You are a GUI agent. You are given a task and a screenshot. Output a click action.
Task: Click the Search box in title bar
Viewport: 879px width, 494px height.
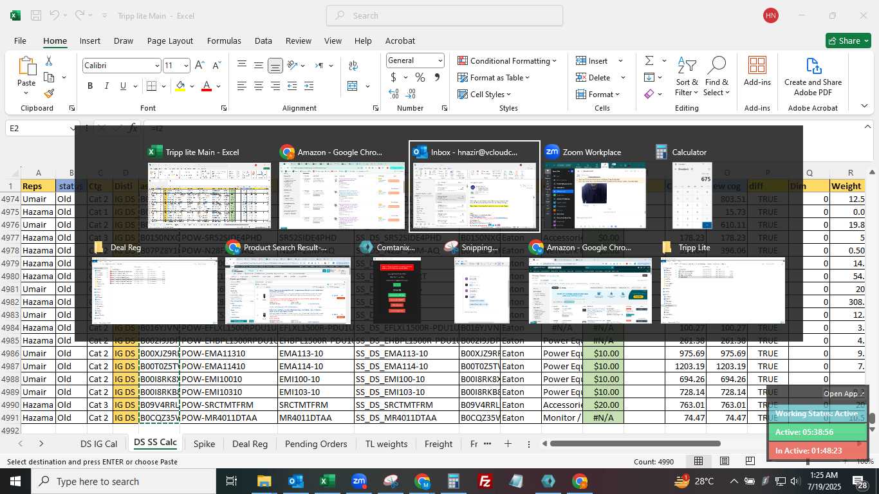point(445,15)
